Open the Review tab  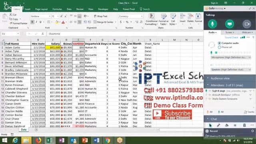tap(80, 9)
